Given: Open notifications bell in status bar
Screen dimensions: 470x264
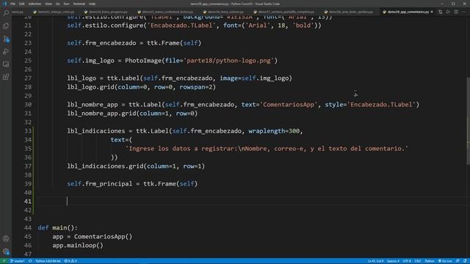Looking at the screenshot, I should point(465,261).
